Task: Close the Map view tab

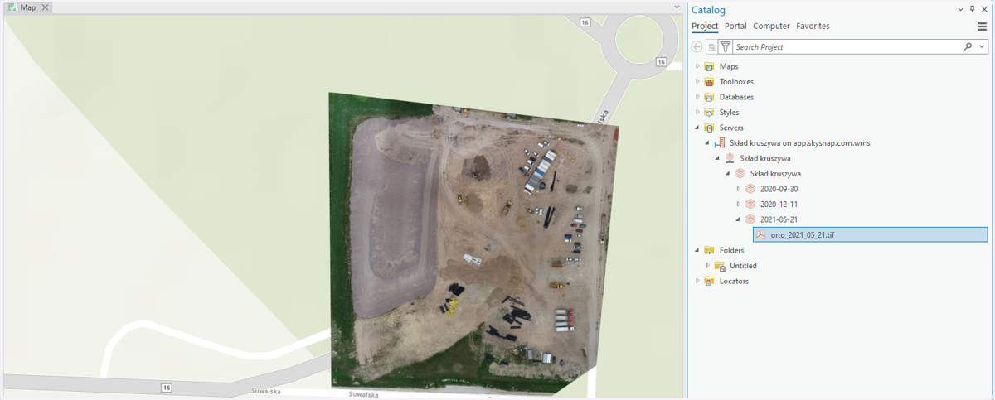Action: [45, 7]
